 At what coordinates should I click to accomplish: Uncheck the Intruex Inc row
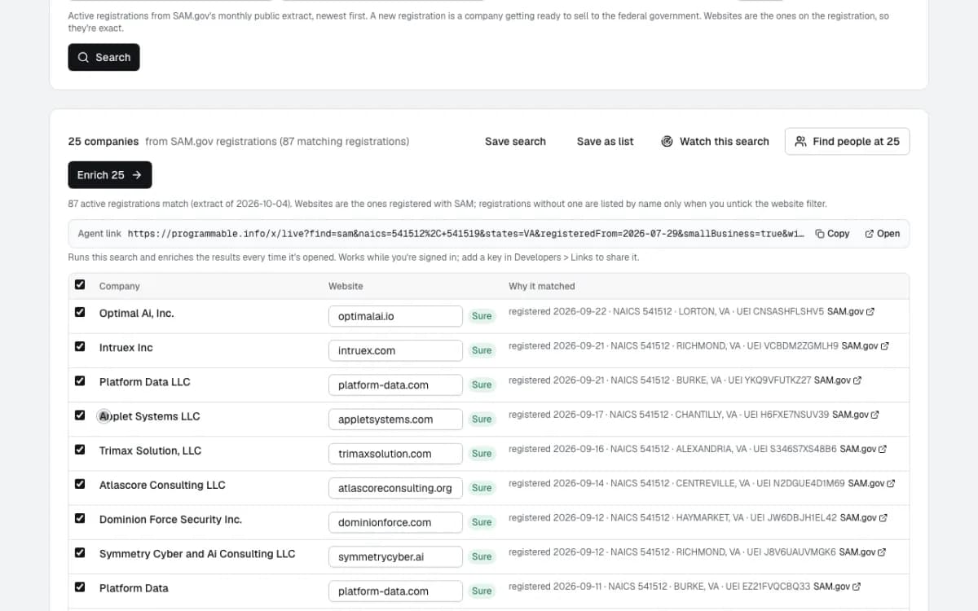point(80,346)
